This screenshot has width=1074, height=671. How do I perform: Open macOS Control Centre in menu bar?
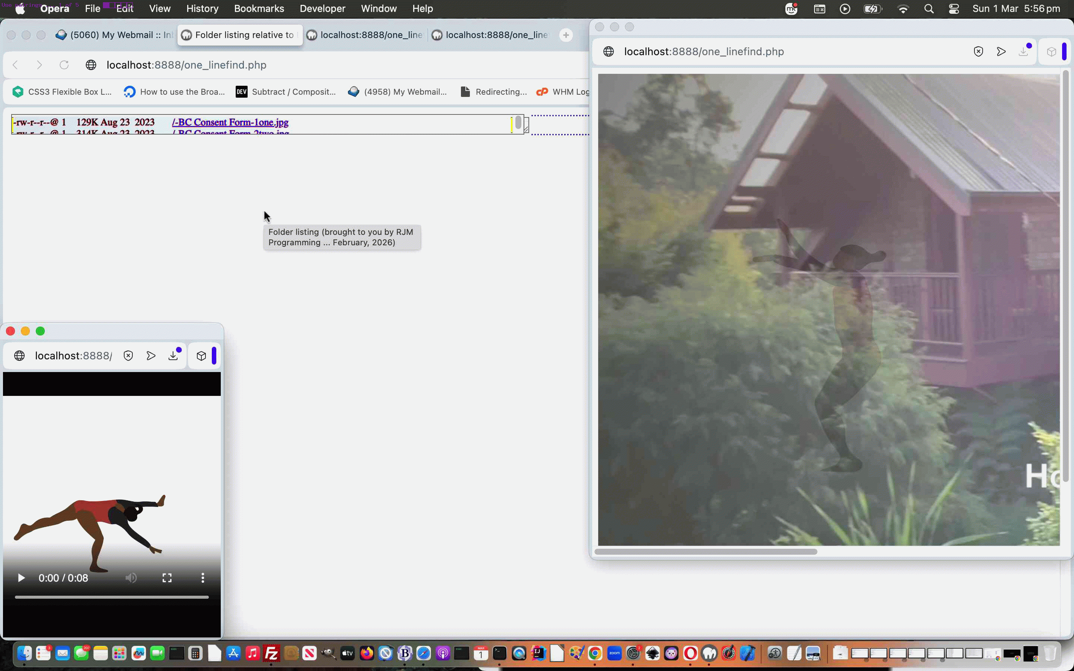point(954,9)
